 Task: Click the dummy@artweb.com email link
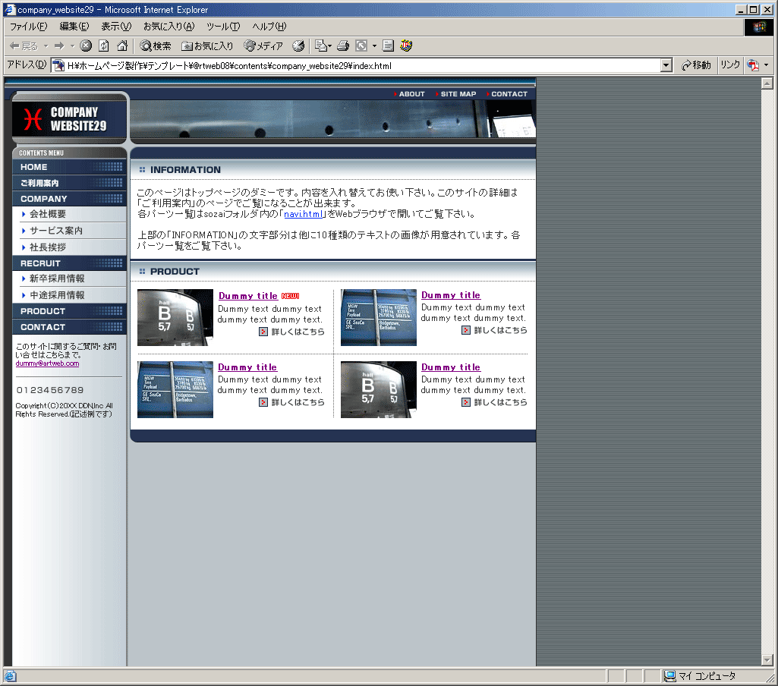click(x=47, y=363)
